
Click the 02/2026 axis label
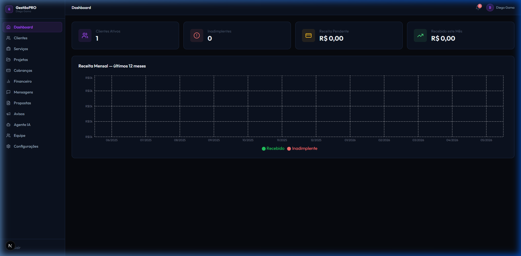pyautogui.click(x=384, y=140)
